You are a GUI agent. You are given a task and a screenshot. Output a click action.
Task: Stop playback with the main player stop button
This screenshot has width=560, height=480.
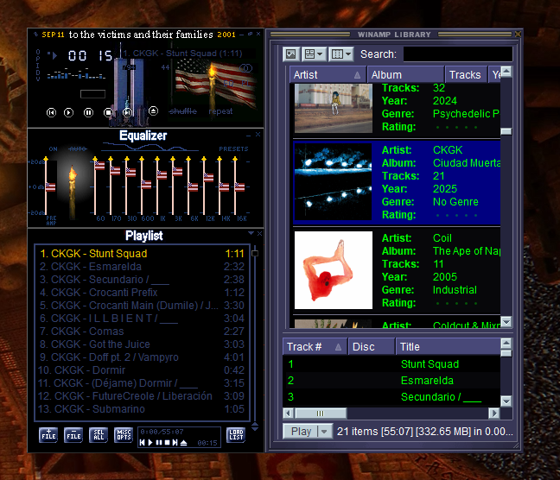(108, 113)
